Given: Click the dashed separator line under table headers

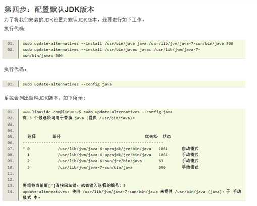Looking at the screenshot, I should coord(93,143).
